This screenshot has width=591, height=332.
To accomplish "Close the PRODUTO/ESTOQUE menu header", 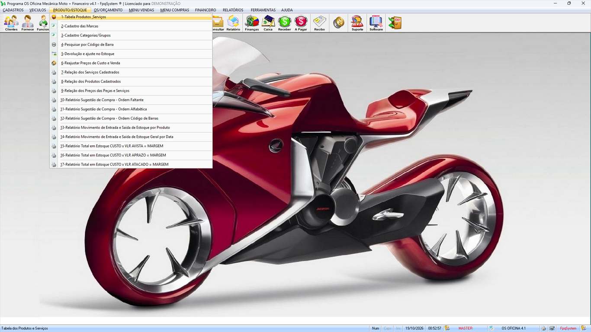I will coord(70,10).
